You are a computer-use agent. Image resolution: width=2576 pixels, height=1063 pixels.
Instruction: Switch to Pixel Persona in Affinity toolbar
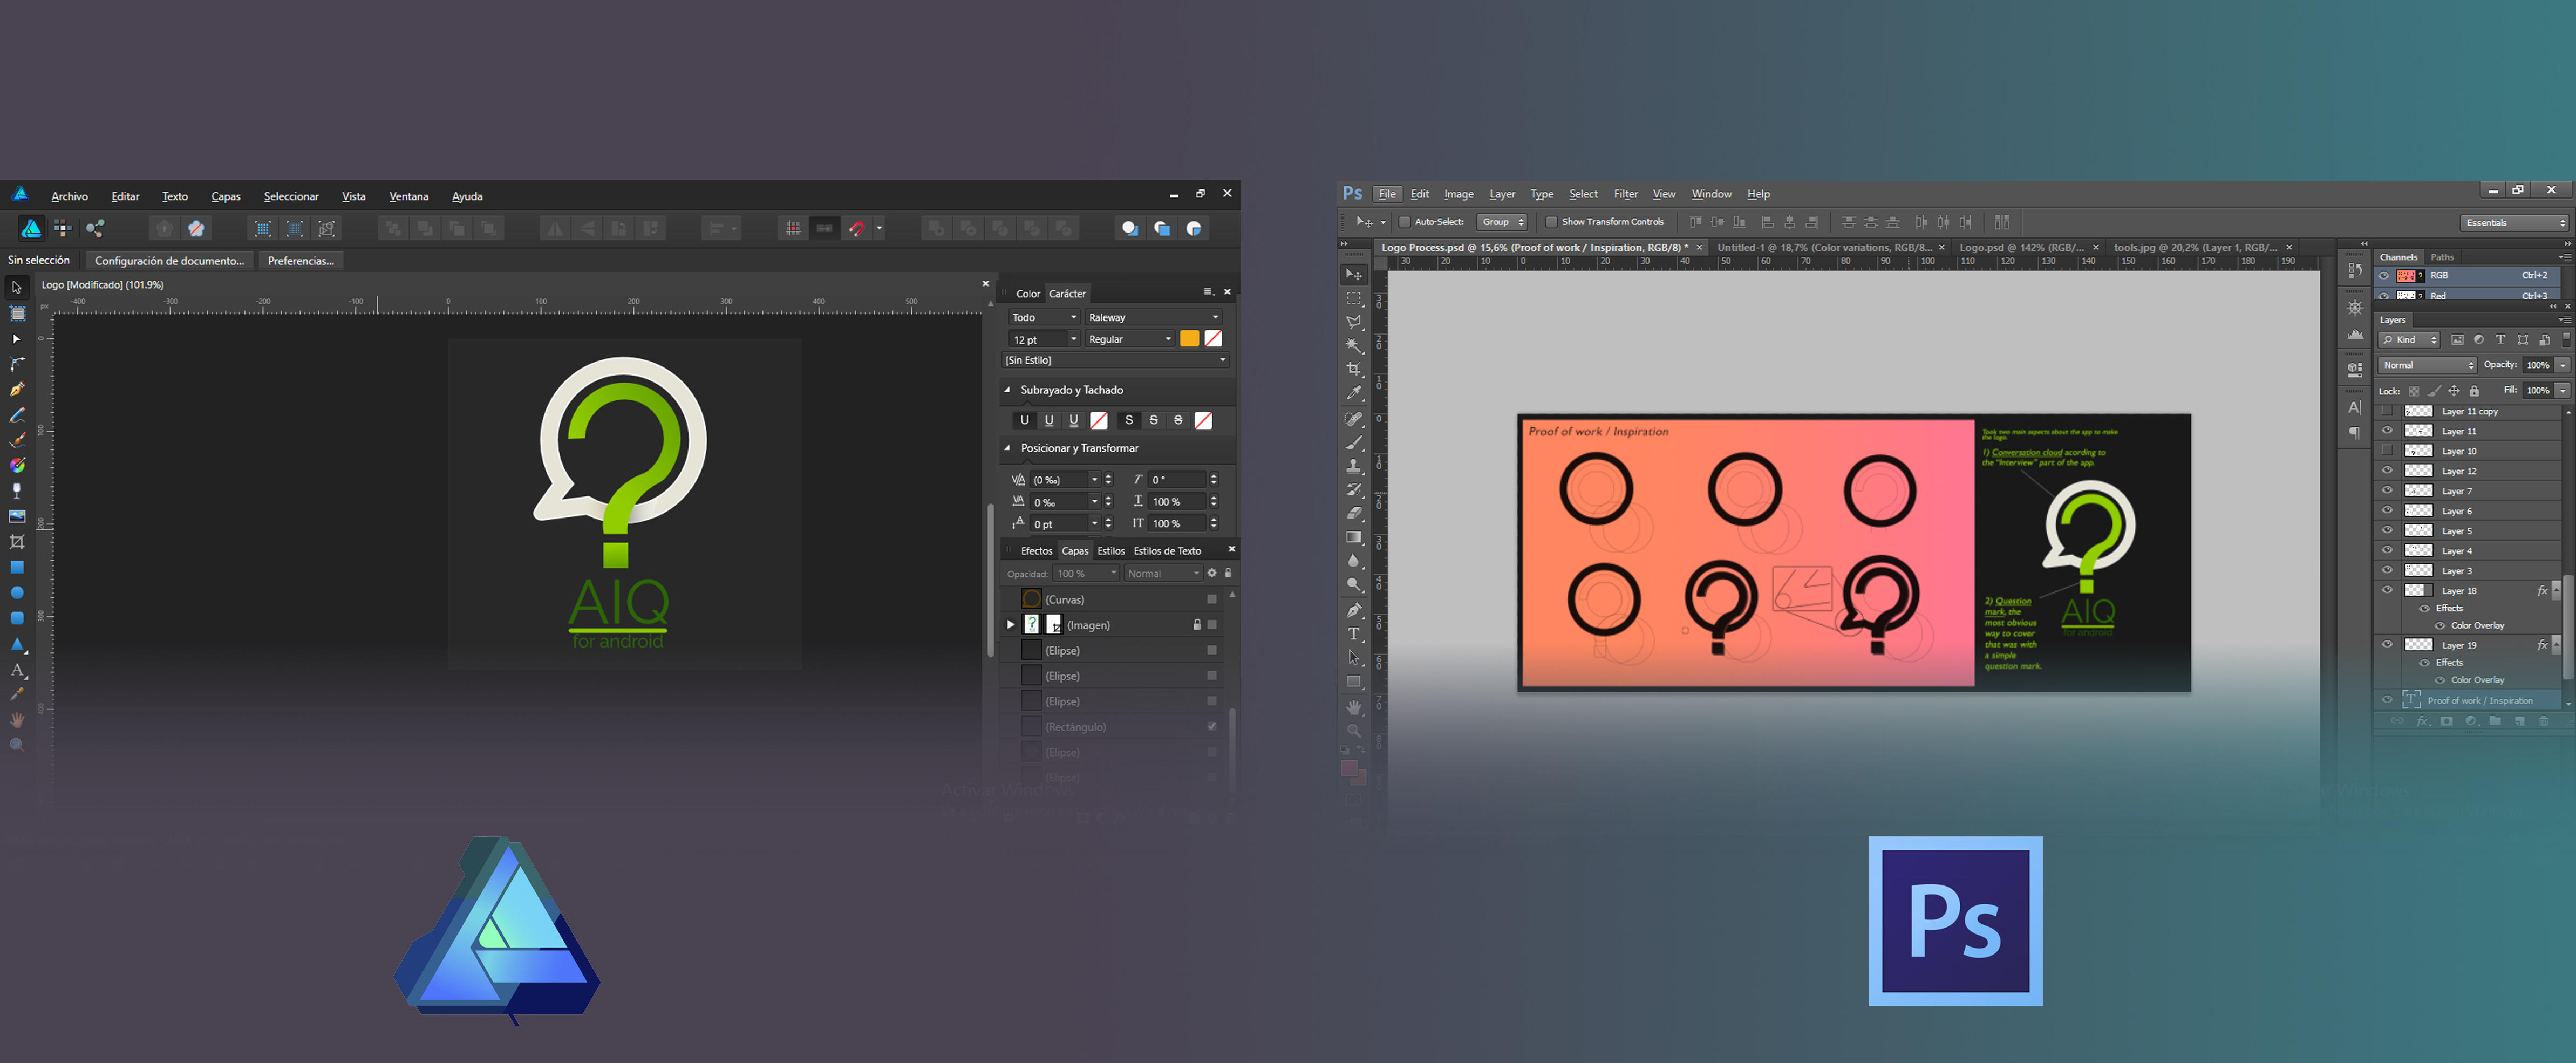(x=63, y=228)
